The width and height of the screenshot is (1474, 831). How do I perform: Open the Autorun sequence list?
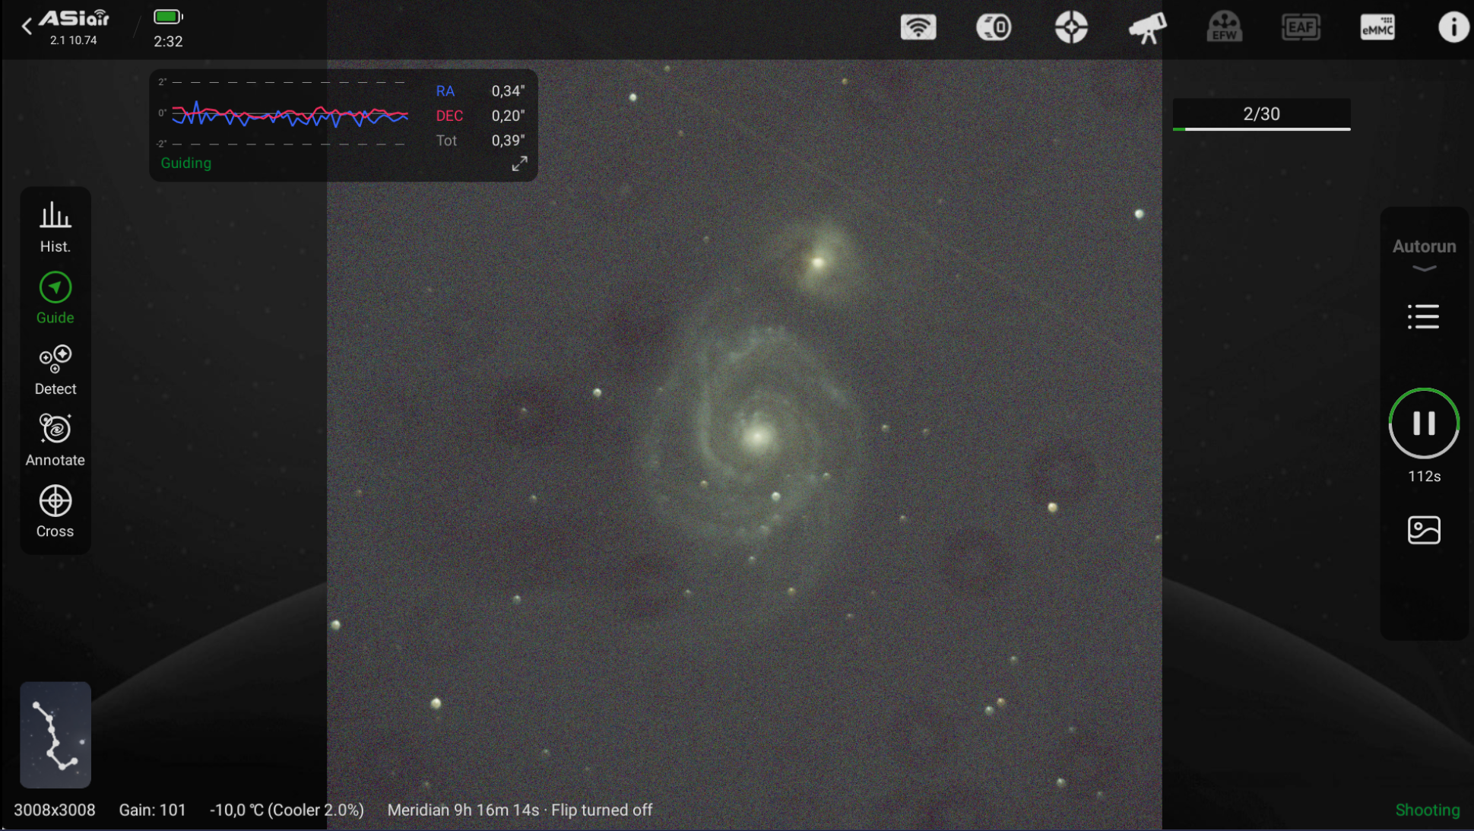pyautogui.click(x=1423, y=316)
